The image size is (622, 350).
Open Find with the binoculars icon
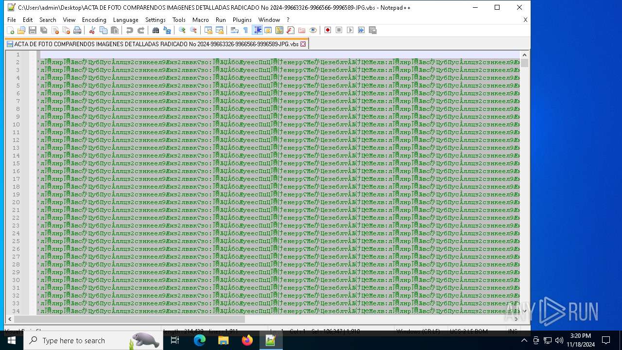pos(156,30)
